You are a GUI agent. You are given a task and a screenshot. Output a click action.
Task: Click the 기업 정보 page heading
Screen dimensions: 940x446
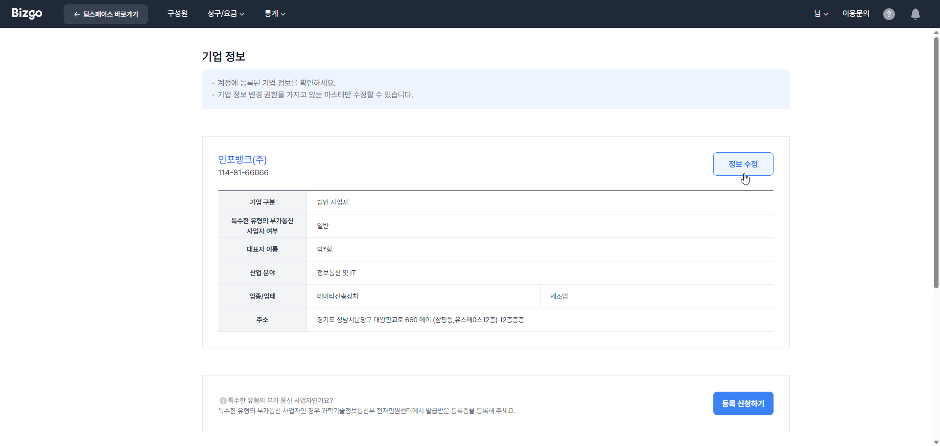click(223, 56)
